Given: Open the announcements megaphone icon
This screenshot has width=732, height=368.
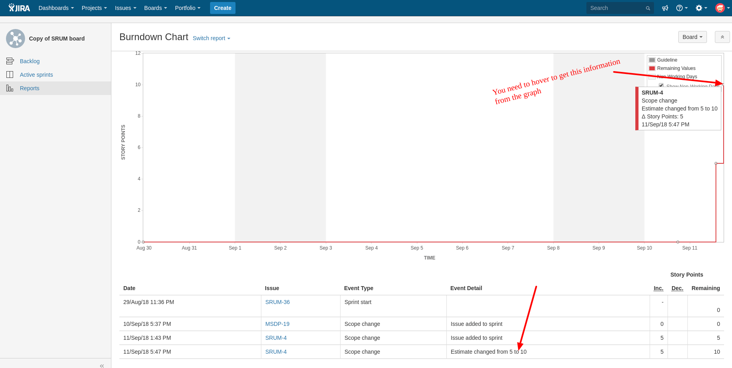Looking at the screenshot, I should [x=665, y=8].
